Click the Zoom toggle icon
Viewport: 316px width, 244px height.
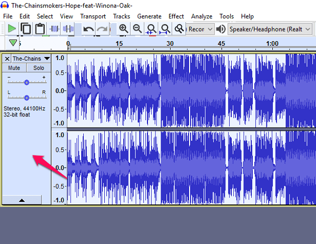click(179, 29)
